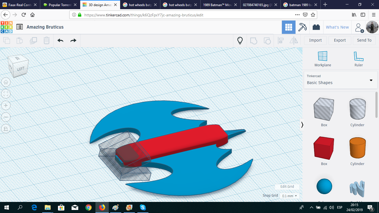Click the Fit all in view button
The image size is (379, 213).
point(6,94)
